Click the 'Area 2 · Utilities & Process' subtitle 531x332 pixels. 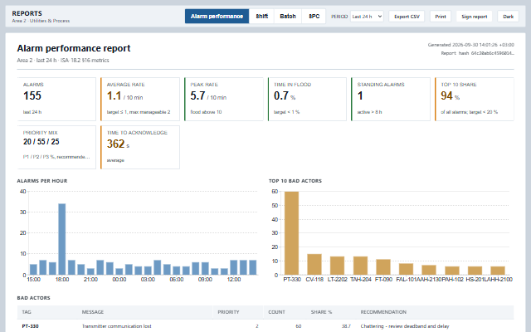point(41,21)
